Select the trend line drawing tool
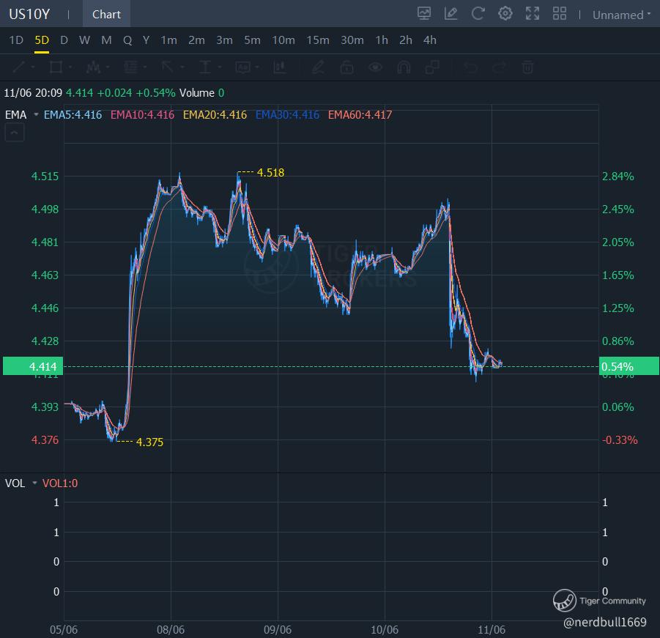The height and width of the screenshot is (638, 660). click(19, 67)
